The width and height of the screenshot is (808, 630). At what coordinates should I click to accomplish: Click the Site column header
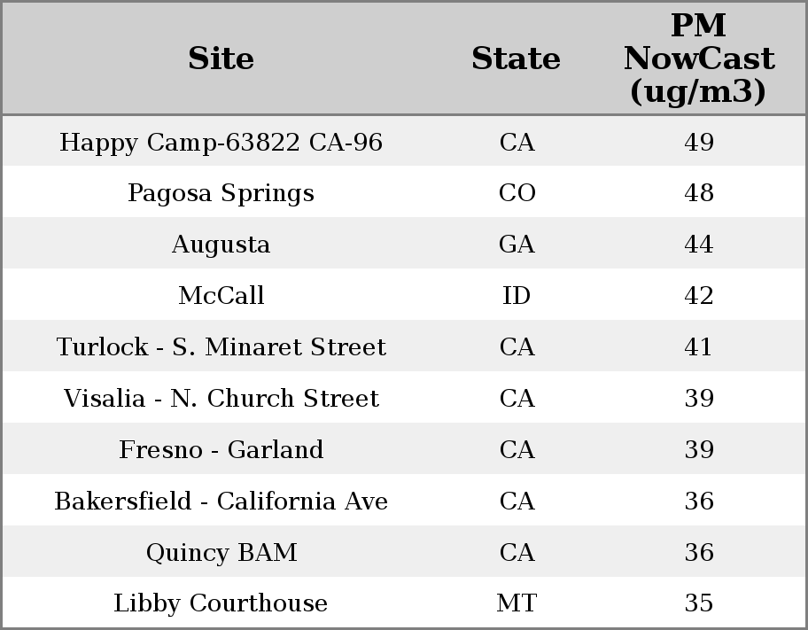point(221,58)
